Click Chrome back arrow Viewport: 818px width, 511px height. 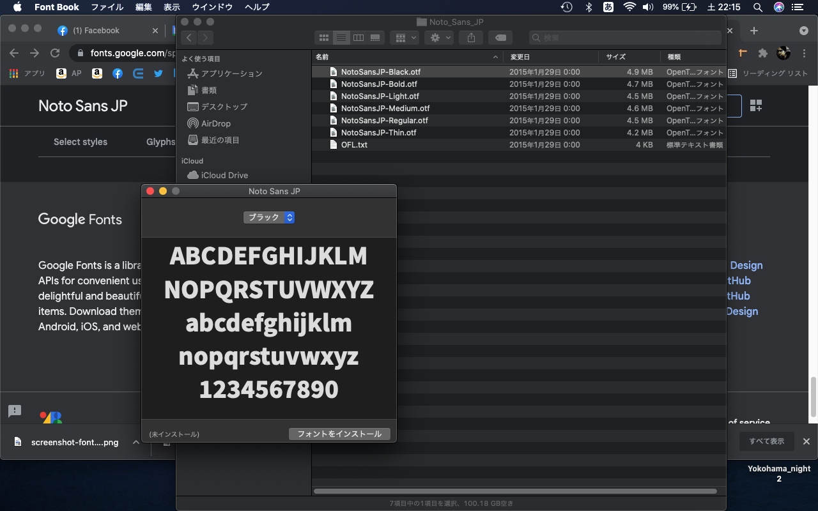coord(14,53)
